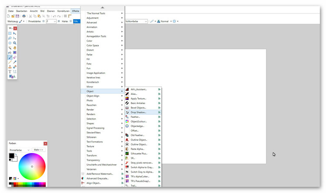
Task: Open the palette menu dropdown arrow
Action: (18, 179)
